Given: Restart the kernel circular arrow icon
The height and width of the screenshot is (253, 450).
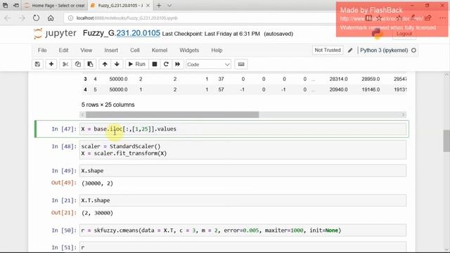Looking at the screenshot, I should (166, 64).
